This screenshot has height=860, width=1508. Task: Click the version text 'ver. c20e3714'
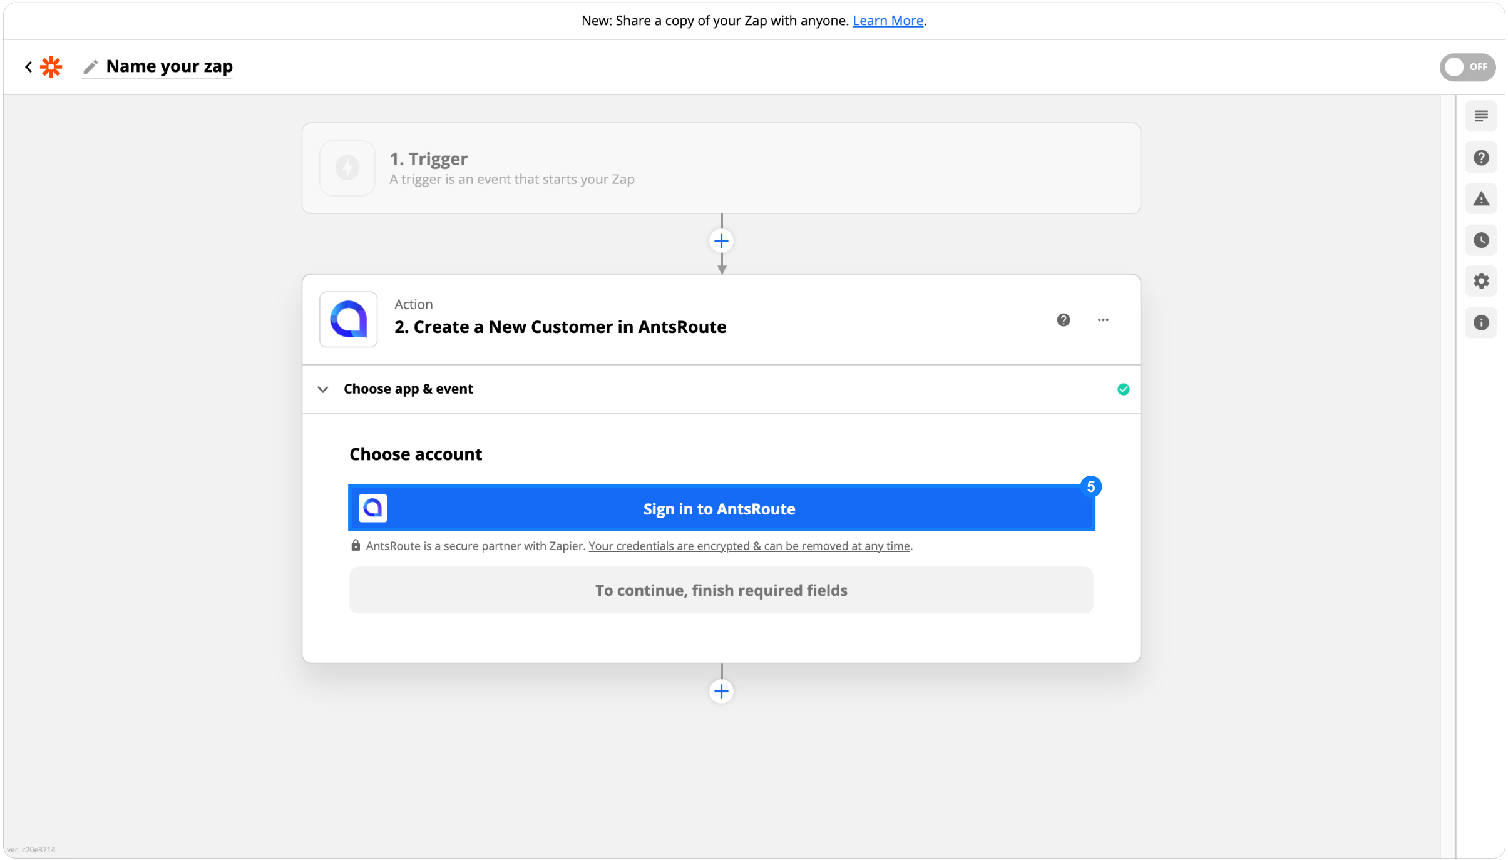[x=31, y=849]
